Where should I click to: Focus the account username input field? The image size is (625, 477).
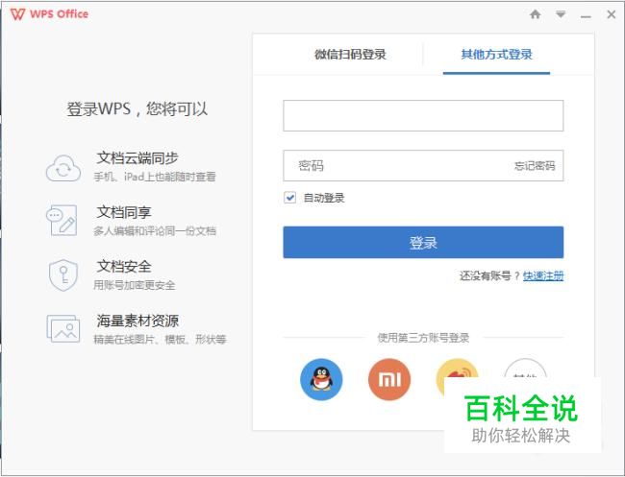[x=423, y=116]
